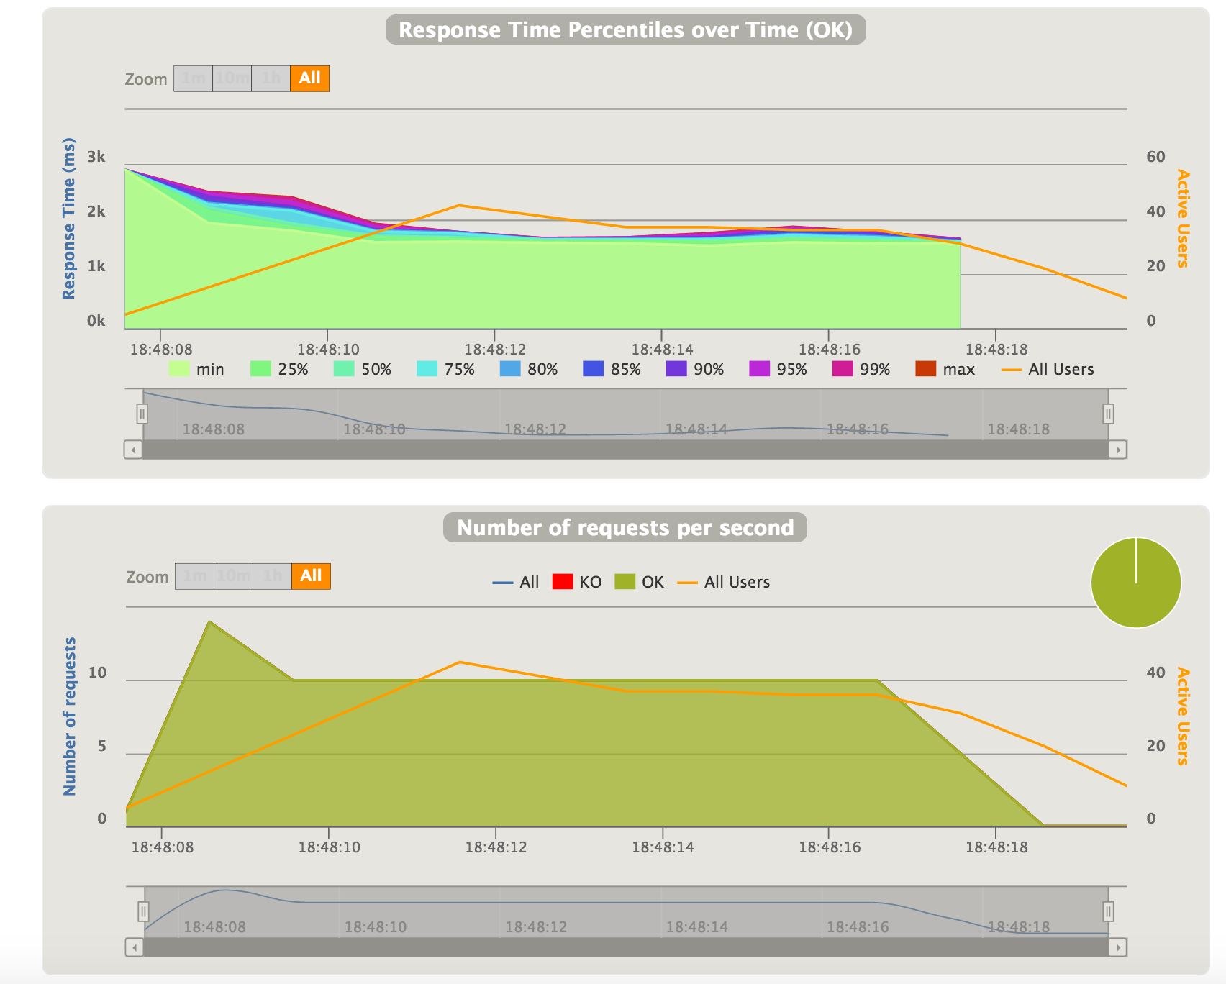
Task: Toggle the 85% percentile legend item
Action: (x=612, y=369)
